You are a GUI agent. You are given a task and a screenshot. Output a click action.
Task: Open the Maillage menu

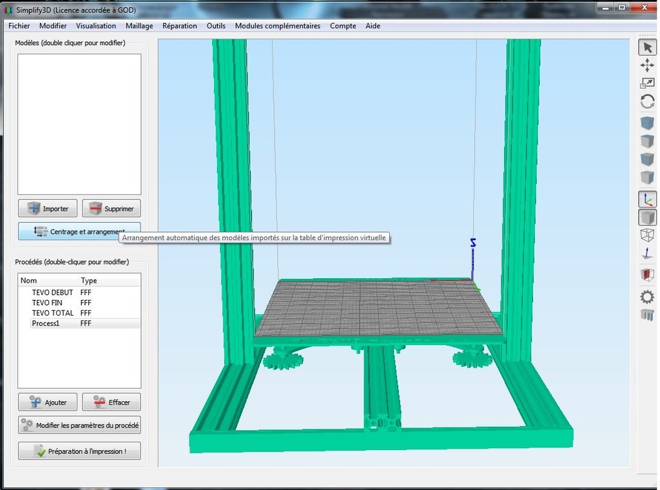tap(139, 26)
